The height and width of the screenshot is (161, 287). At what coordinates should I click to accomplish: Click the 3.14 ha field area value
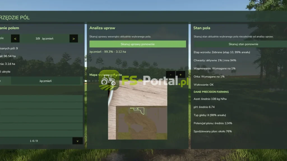click(x=10, y=64)
